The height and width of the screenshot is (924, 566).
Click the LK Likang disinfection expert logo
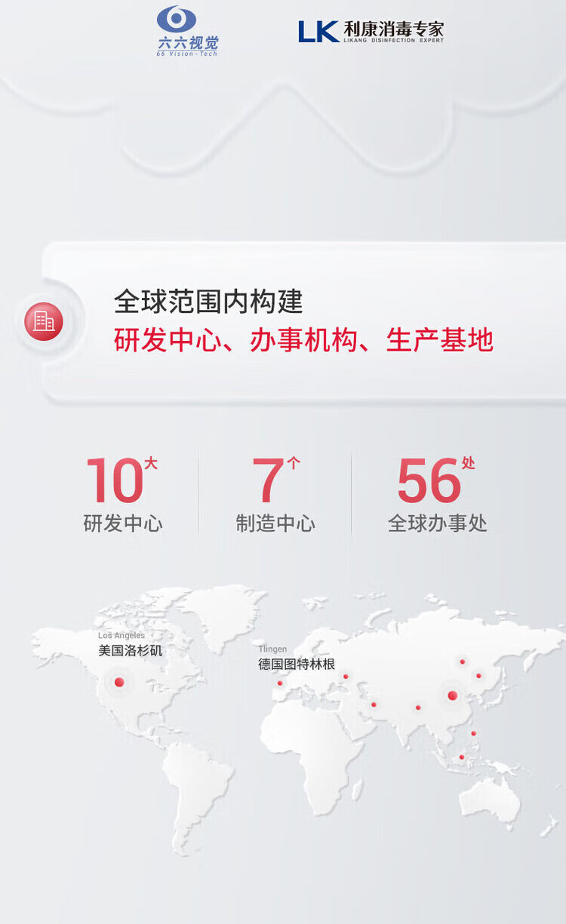click(x=371, y=32)
